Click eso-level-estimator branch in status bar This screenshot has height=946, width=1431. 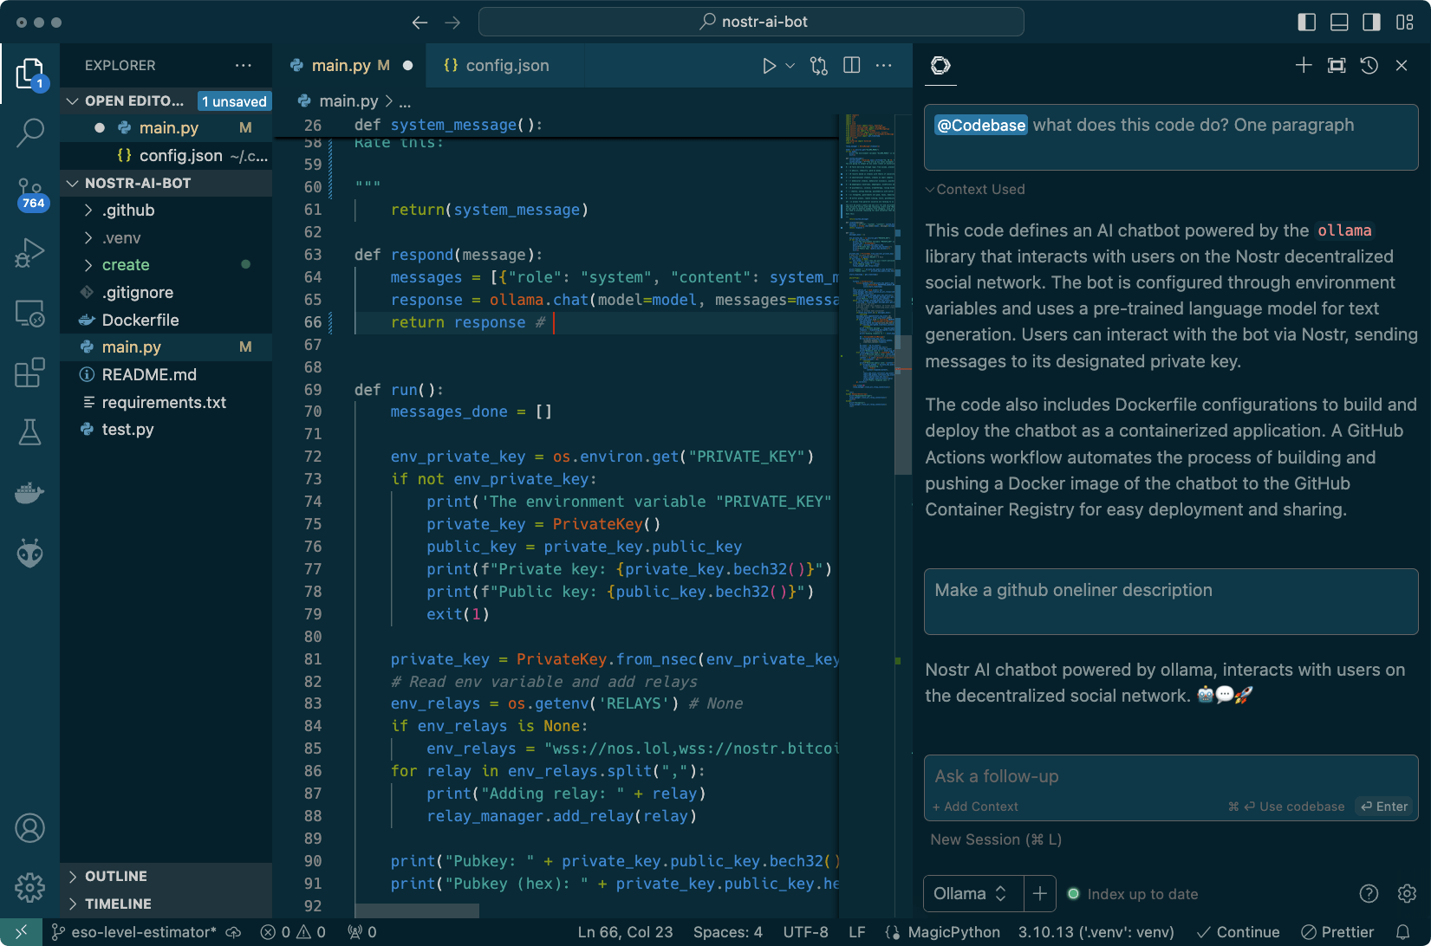(x=134, y=932)
